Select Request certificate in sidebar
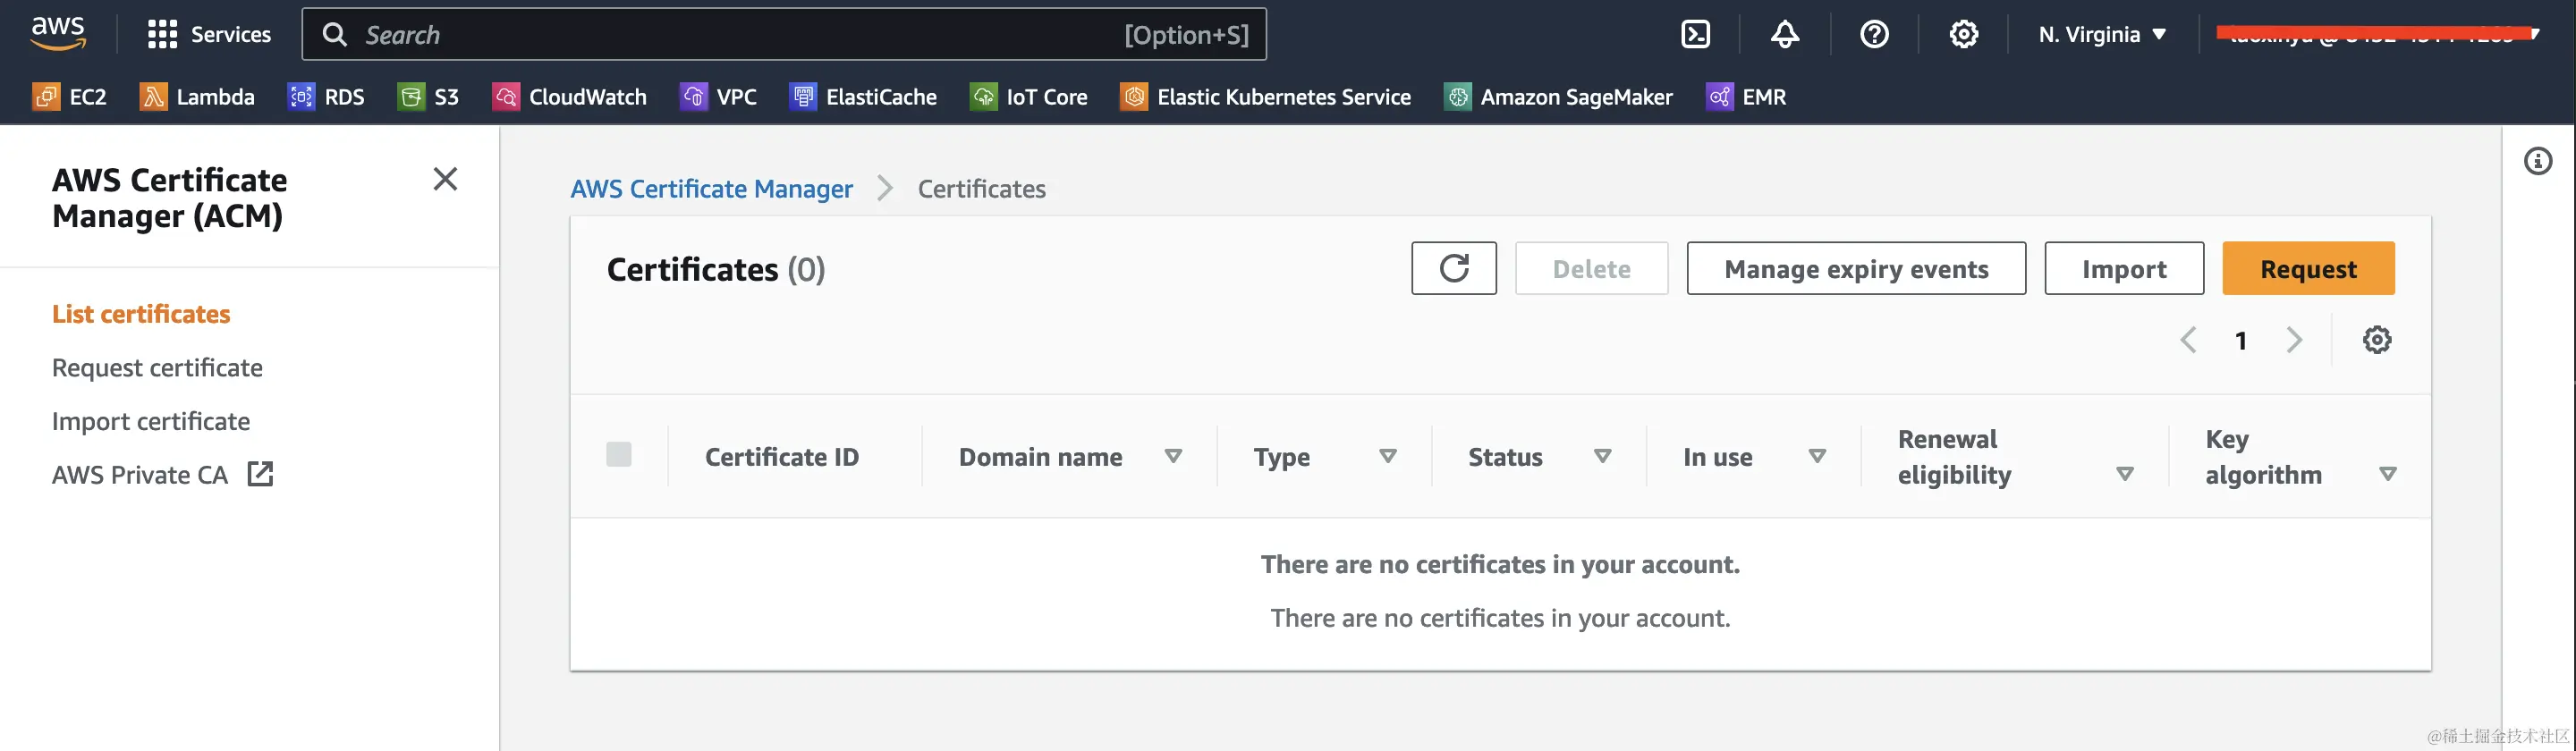The width and height of the screenshot is (2576, 751). (x=157, y=368)
